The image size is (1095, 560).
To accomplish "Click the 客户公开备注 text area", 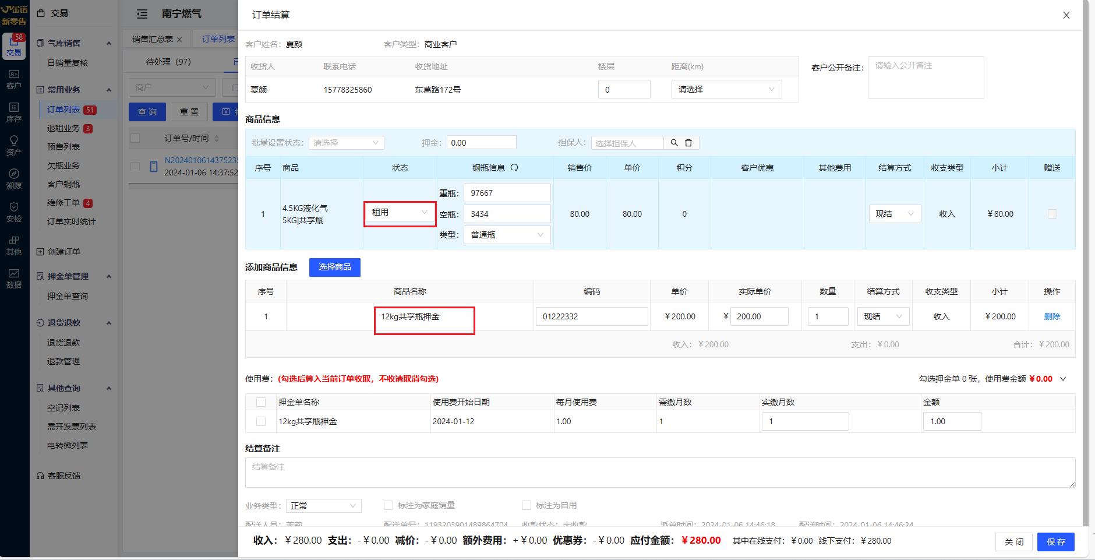I will pos(926,77).
